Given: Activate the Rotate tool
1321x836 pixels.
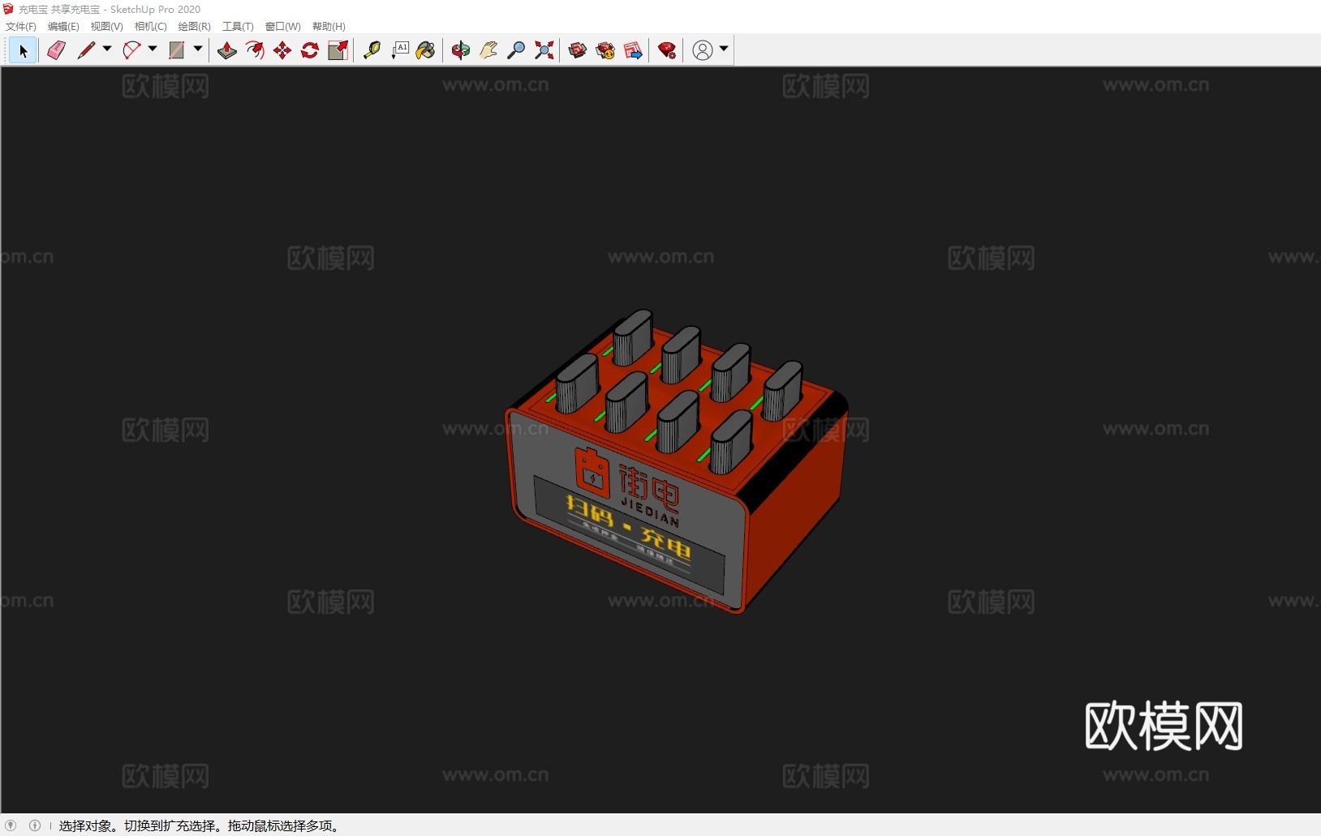Looking at the screenshot, I should click(x=310, y=51).
